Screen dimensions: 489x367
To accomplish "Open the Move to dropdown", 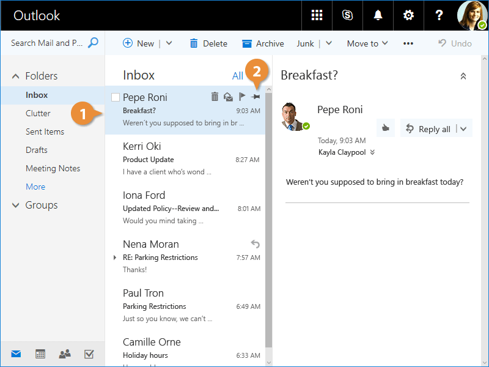I will [367, 43].
